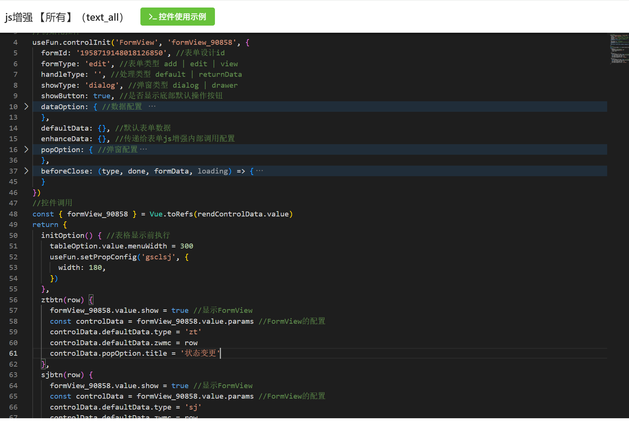Click sjbtn(row) method name

click(x=62, y=375)
